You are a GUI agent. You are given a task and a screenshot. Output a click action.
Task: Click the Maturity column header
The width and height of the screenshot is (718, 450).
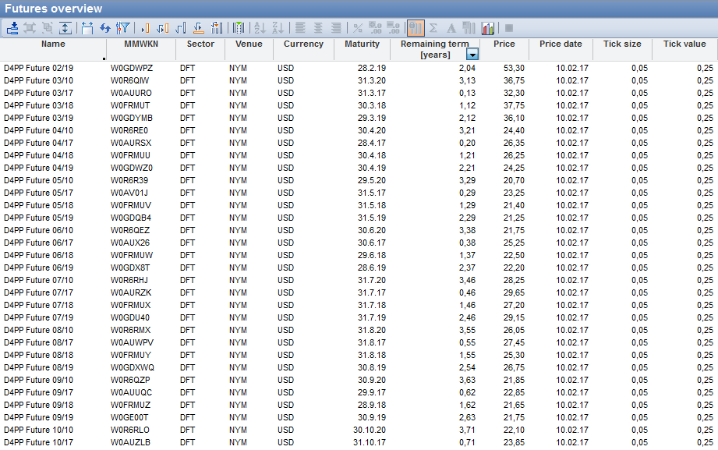coord(362,44)
